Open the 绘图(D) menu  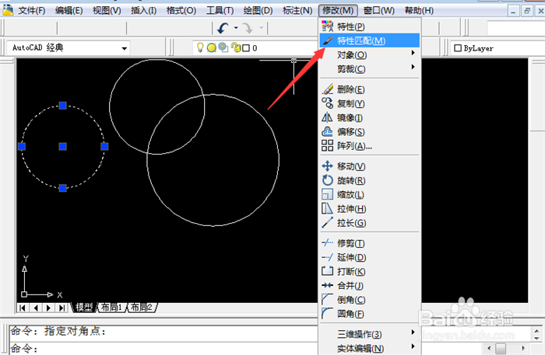coord(258,11)
